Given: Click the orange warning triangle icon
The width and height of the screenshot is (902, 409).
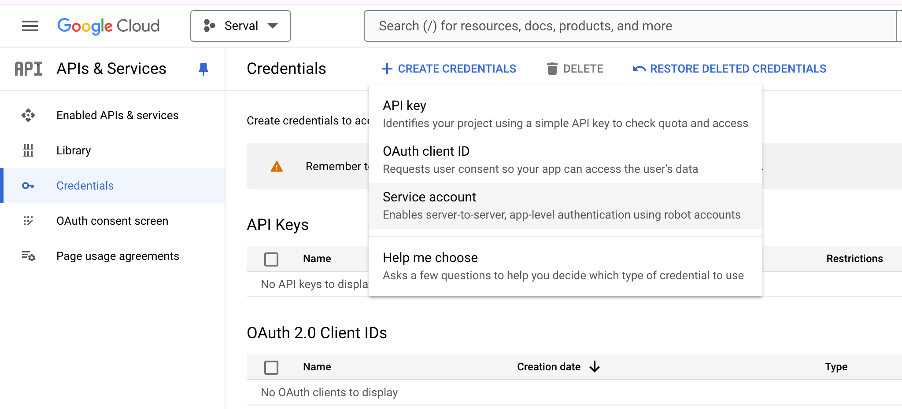Looking at the screenshot, I should pyautogui.click(x=277, y=166).
